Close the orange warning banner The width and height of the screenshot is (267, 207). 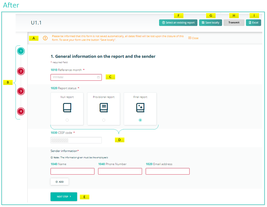[x=193, y=38]
